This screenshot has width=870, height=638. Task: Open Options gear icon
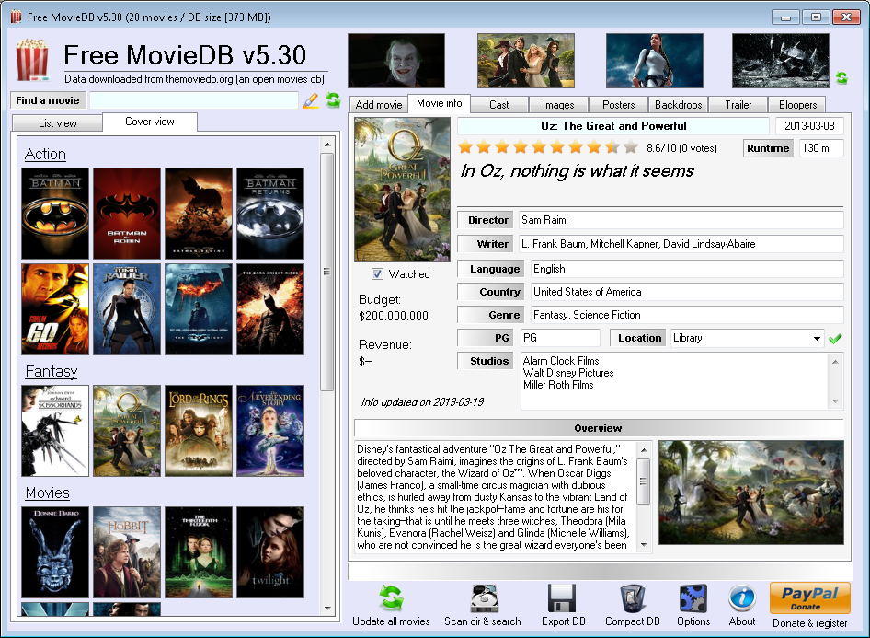pyautogui.click(x=693, y=598)
